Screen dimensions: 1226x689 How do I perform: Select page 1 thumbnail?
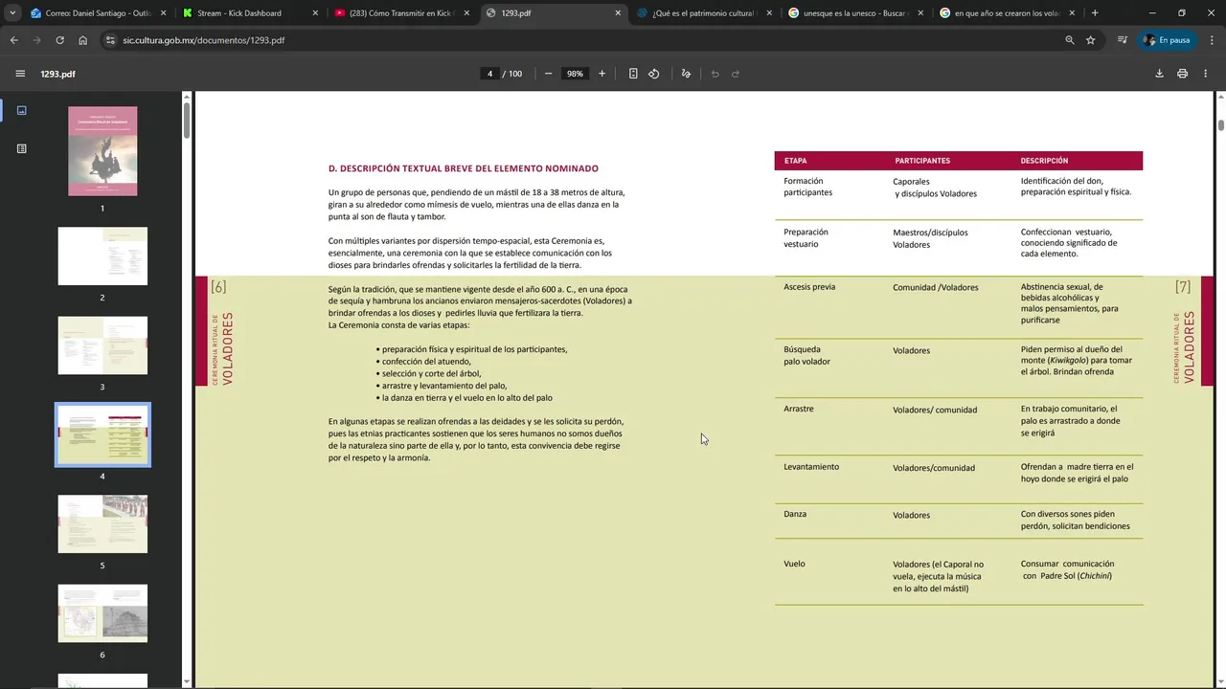102,151
